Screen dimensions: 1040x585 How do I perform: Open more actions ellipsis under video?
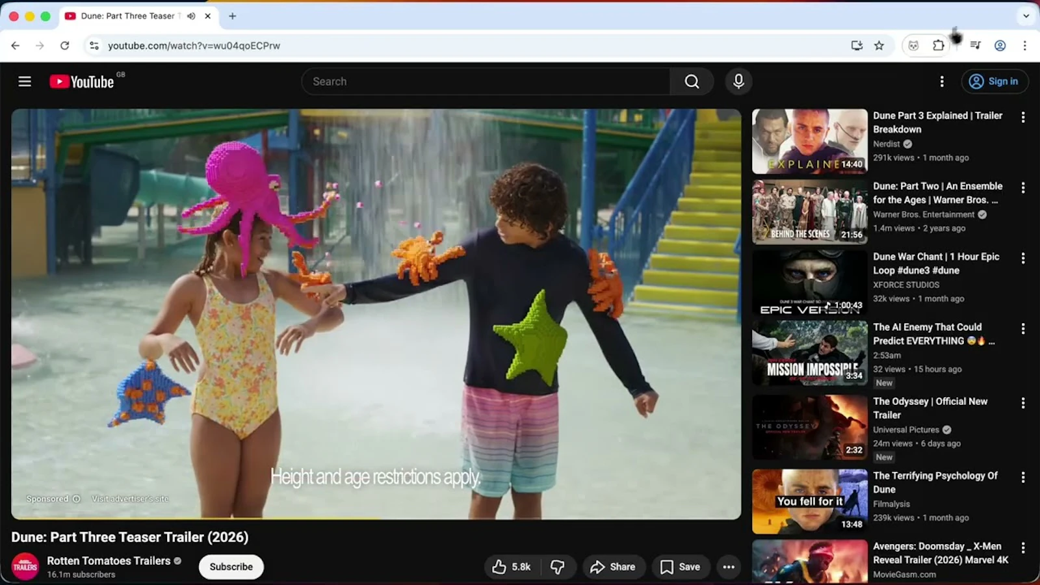[x=729, y=567]
